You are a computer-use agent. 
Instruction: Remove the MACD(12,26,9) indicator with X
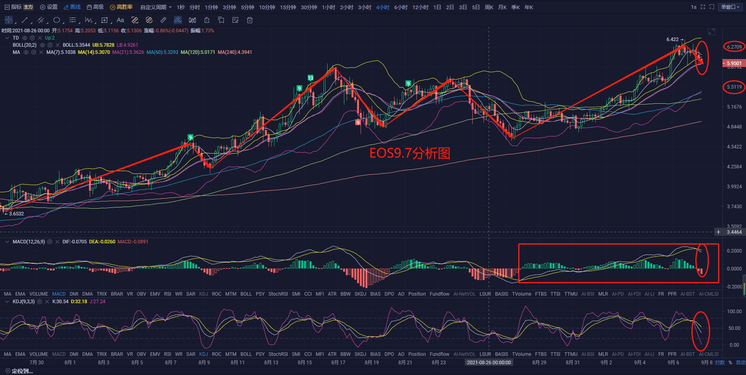(x=57, y=242)
